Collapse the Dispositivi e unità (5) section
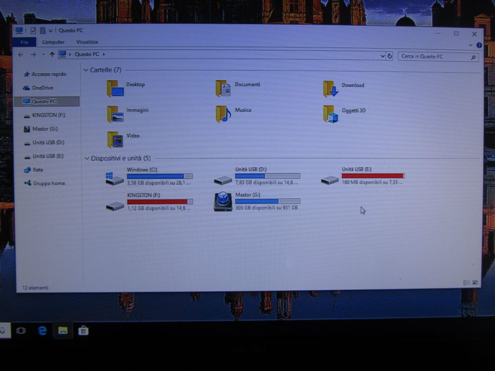 87,159
